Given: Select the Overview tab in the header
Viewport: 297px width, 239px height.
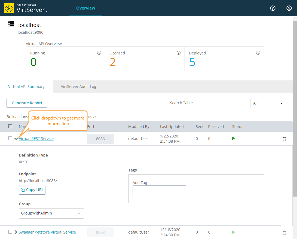Looking at the screenshot, I should pyautogui.click(x=85, y=8).
